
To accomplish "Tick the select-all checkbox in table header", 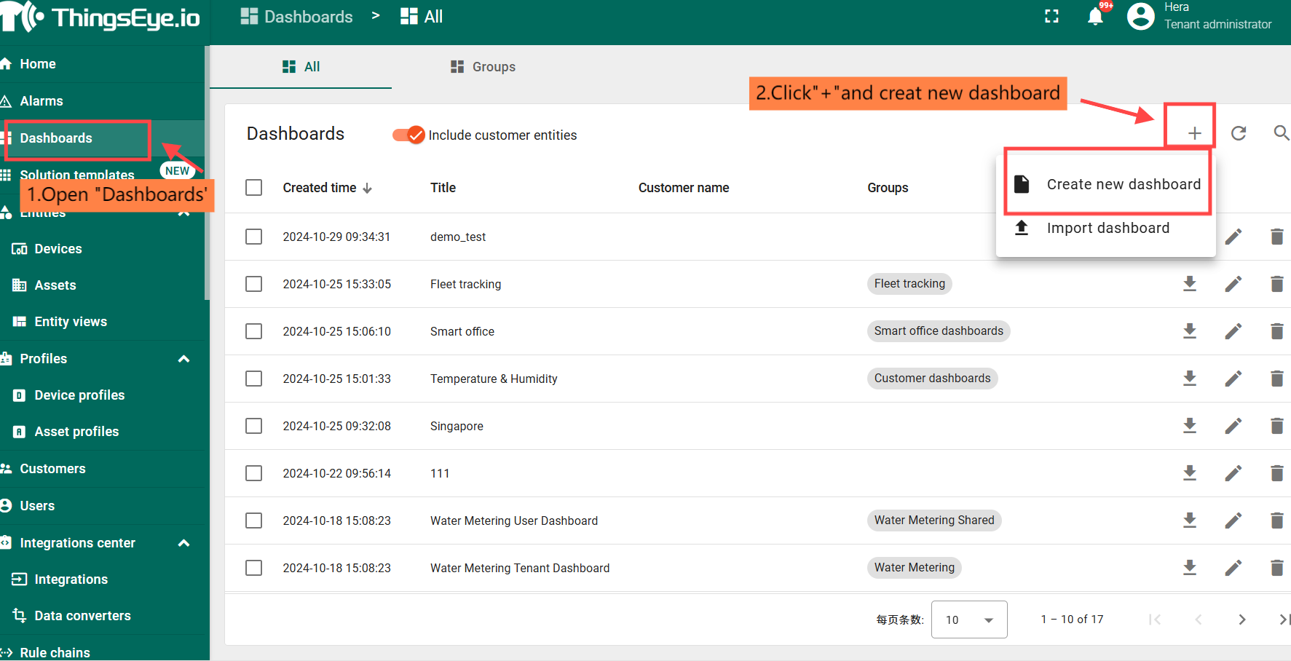I will tap(254, 188).
